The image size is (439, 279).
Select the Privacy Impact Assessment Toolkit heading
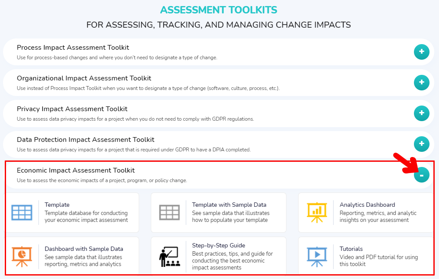point(72,109)
